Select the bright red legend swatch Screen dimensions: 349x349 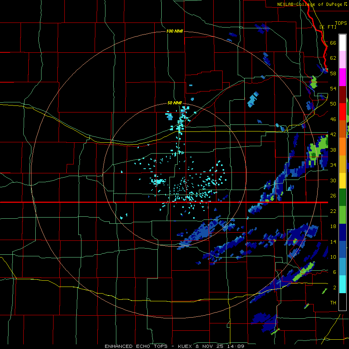pos(342,112)
